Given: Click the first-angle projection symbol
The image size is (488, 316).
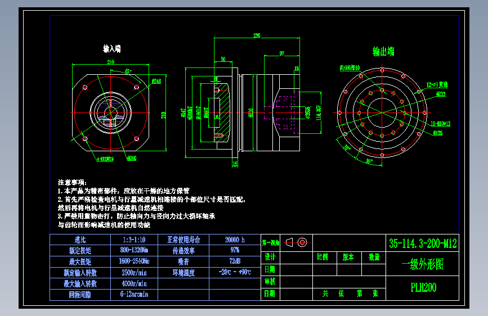Looking at the screenshot, I should (296, 242).
